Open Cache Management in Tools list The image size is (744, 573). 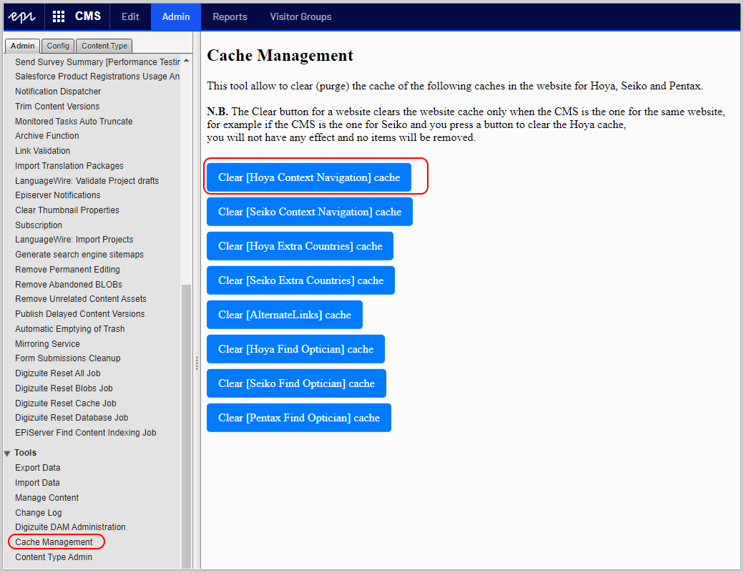pos(54,542)
